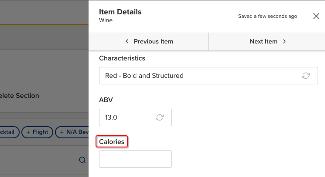Click the Characteristics field refresh icon
Image resolution: width=325 pixels, height=177 pixels.
pos(306,76)
